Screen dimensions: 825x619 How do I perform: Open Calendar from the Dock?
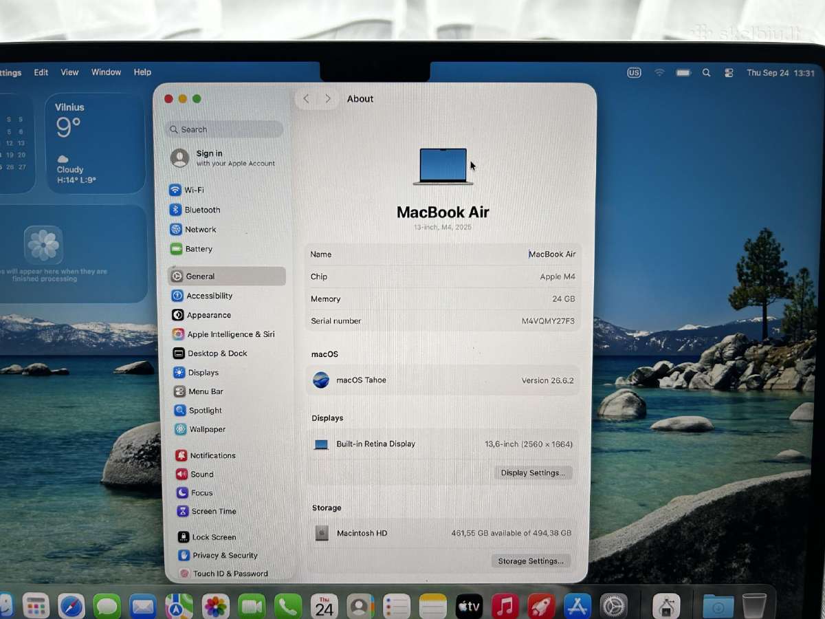pyautogui.click(x=324, y=606)
